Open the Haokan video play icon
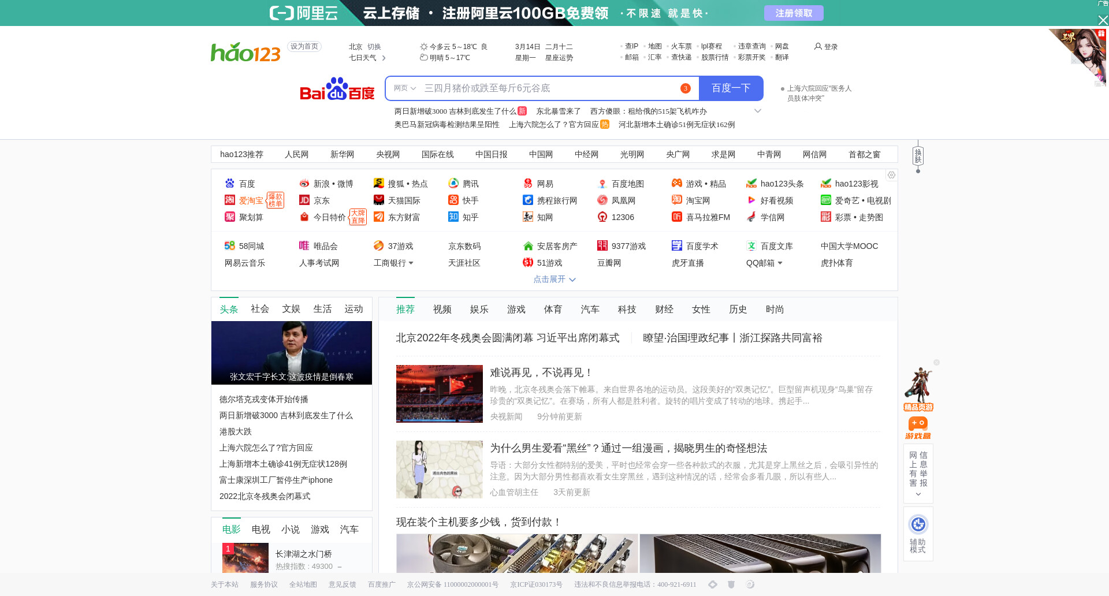 [751, 200]
